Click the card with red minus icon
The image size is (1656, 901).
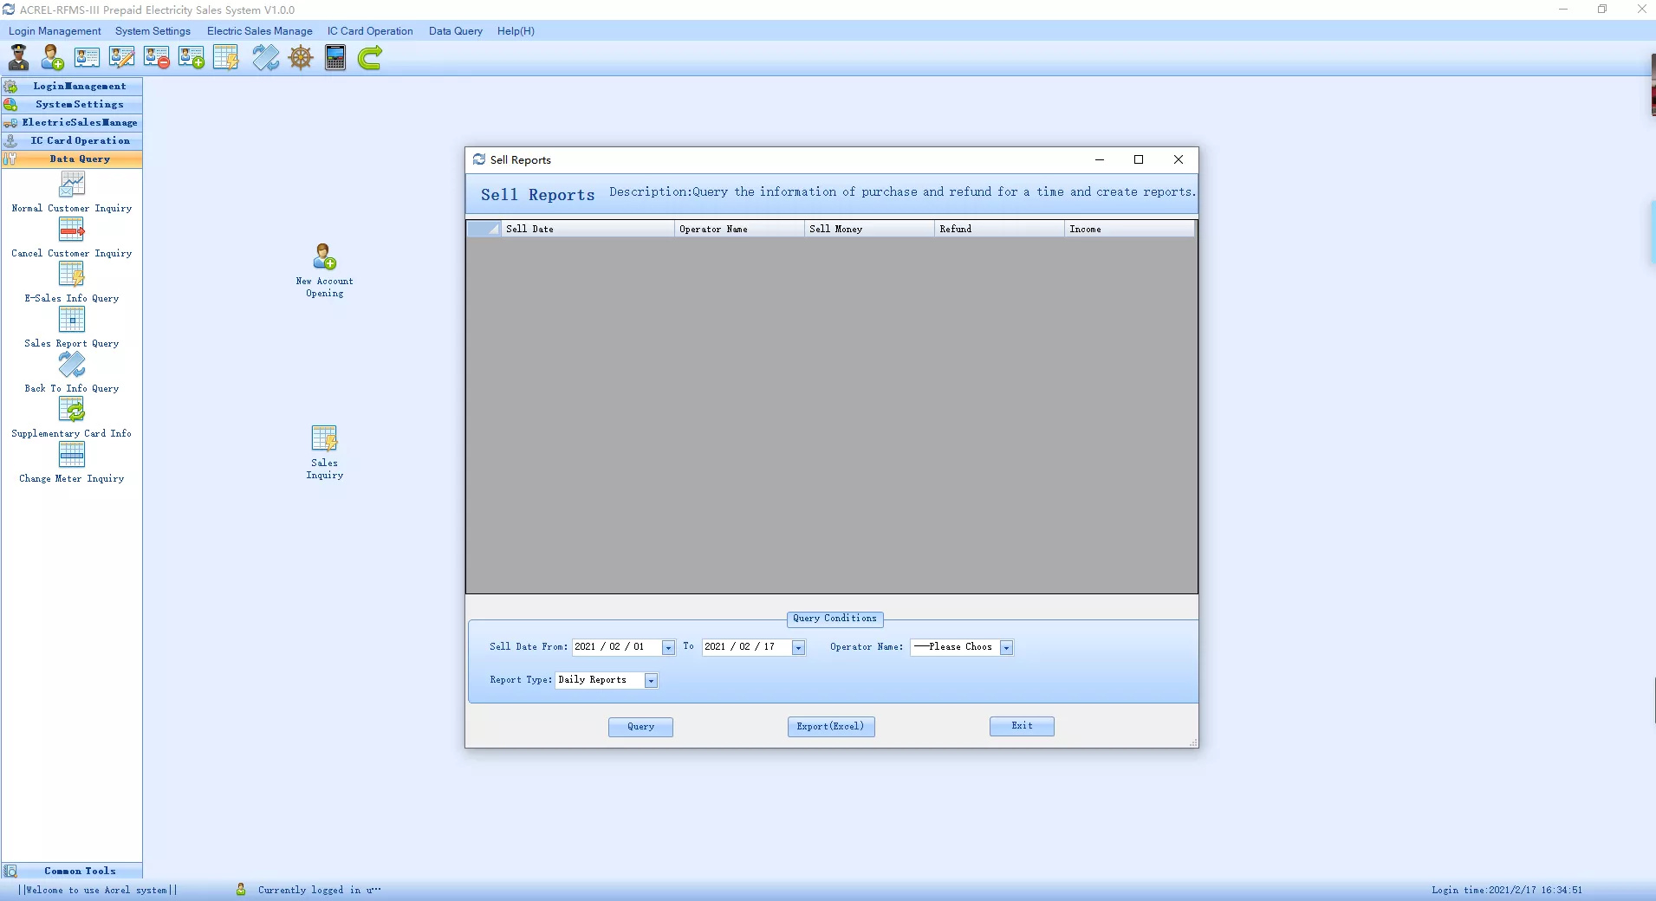(x=157, y=58)
